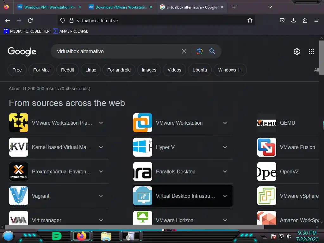Filter results with the Free chip
This screenshot has height=243, width=324.
[17, 70]
